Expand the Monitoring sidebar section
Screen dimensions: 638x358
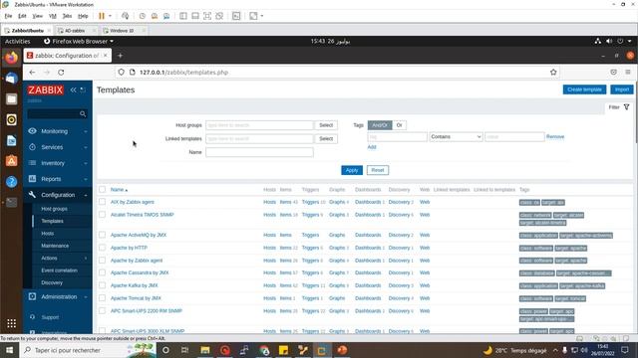pyautogui.click(x=58, y=131)
